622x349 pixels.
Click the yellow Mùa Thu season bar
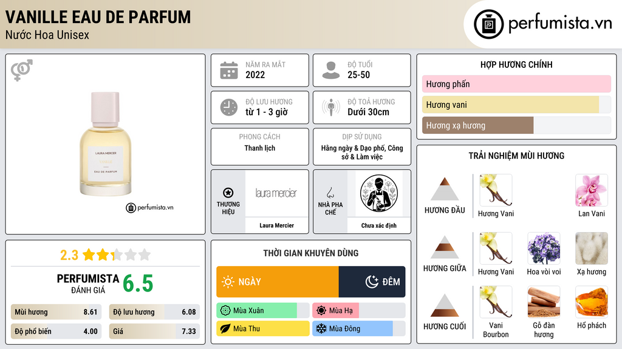click(262, 328)
